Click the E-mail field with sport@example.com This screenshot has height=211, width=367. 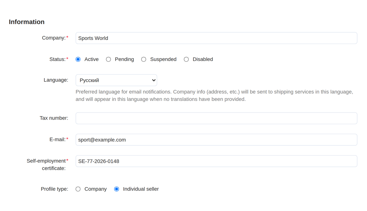point(216,140)
